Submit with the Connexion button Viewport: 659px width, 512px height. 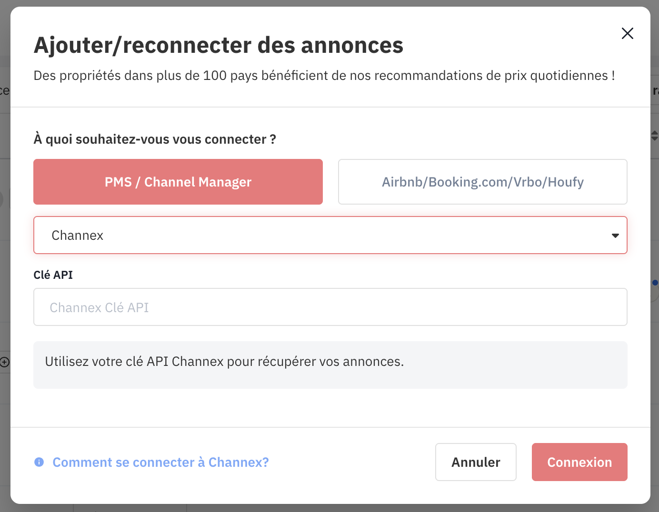coord(579,462)
